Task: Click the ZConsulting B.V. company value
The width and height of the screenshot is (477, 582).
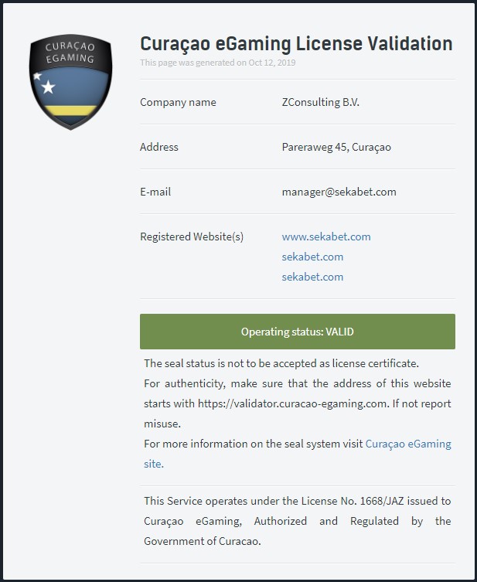Action: tap(320, 102)
